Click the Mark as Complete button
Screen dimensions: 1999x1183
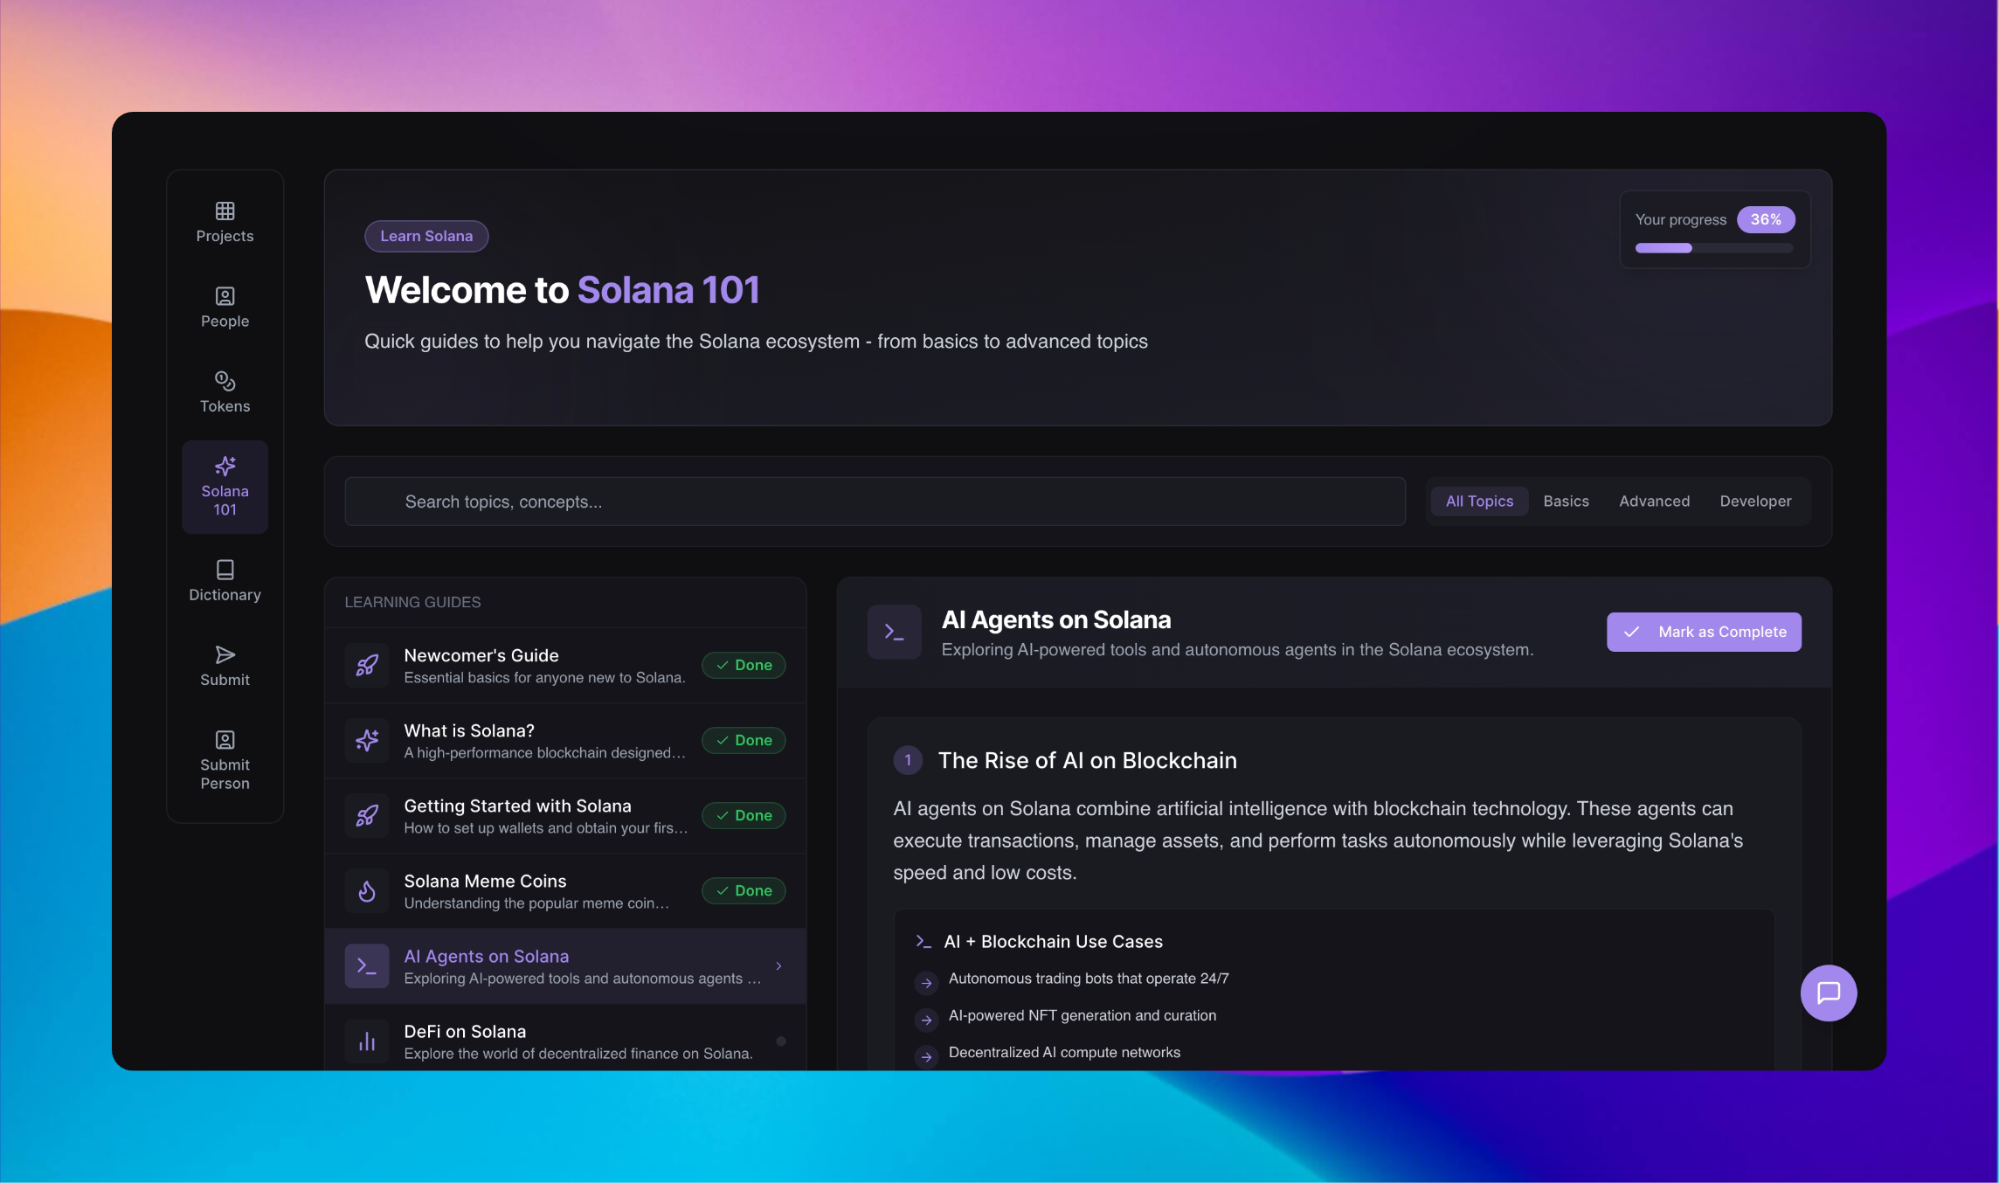click(1704, 632)
